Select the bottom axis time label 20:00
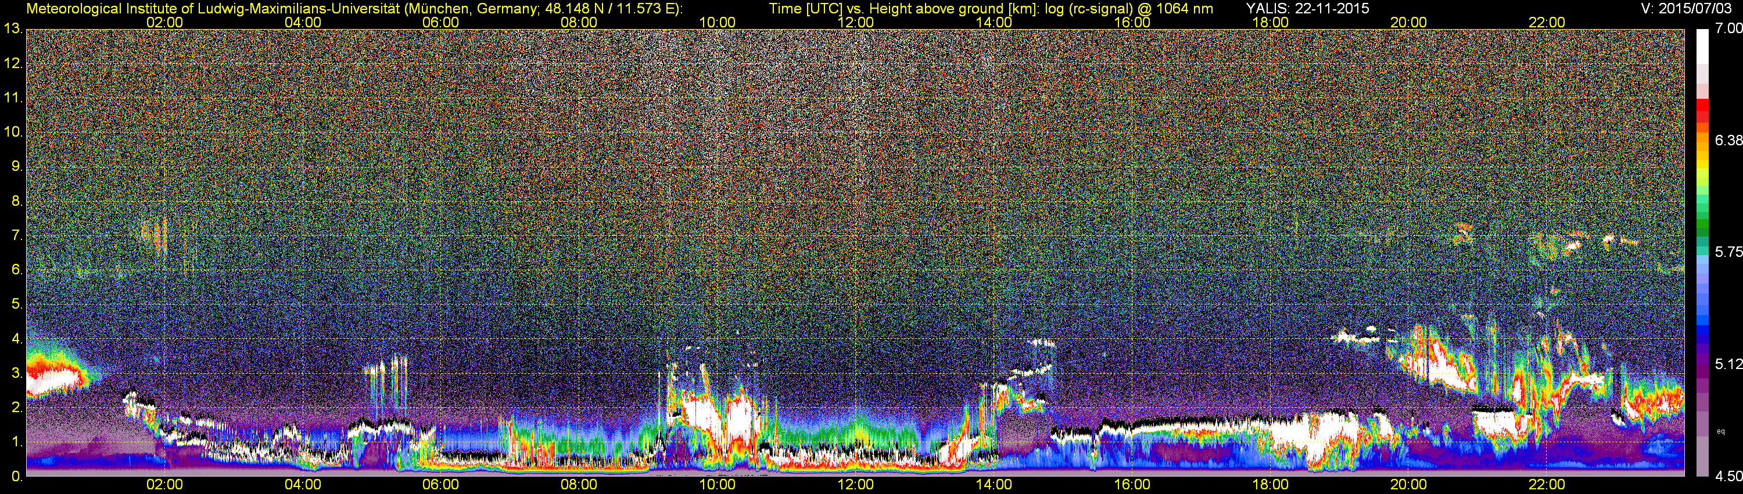Screen dimensions: 1743x494 [x=1409, y=485]
